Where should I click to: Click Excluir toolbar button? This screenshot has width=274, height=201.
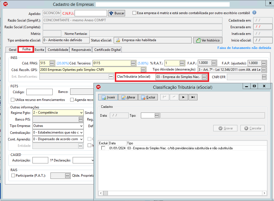148,97
